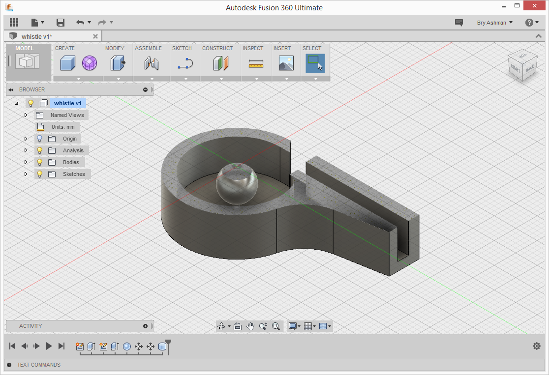Click the Sketch line tool icon

tap(185, 63)
